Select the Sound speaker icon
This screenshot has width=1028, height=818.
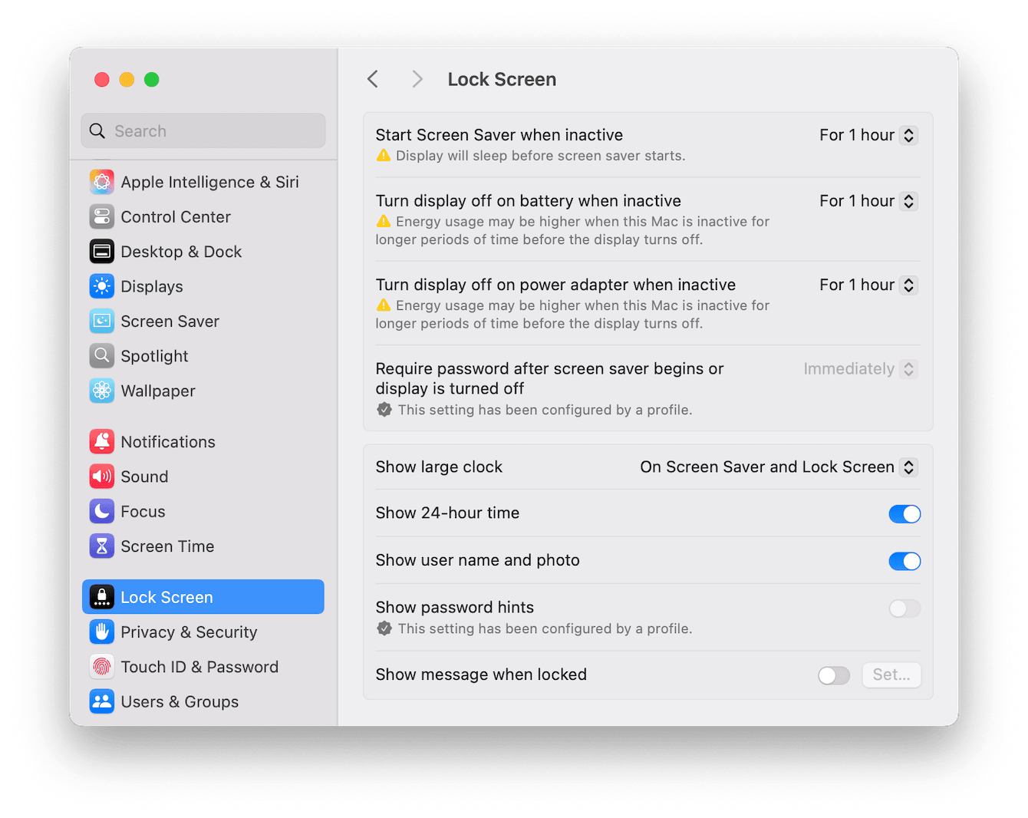(102, 477)
